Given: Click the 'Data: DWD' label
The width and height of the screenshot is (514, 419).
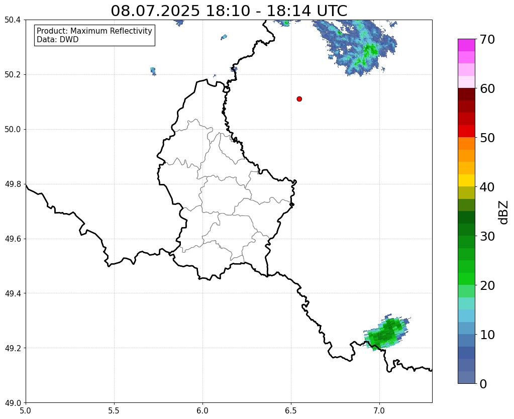Looking at the screenshot, I should (x=57, y=40).
